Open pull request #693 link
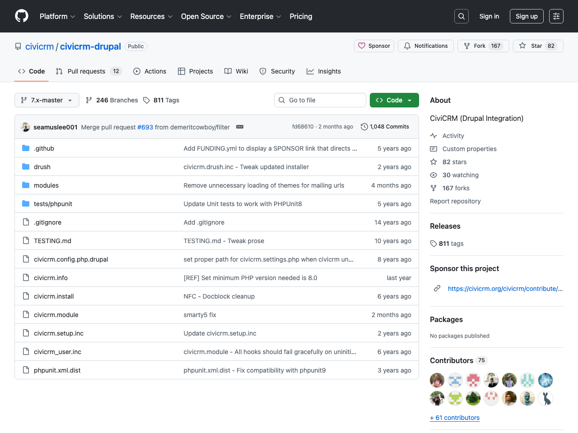Viewport: 578px width, 433px height. point(145,127)
